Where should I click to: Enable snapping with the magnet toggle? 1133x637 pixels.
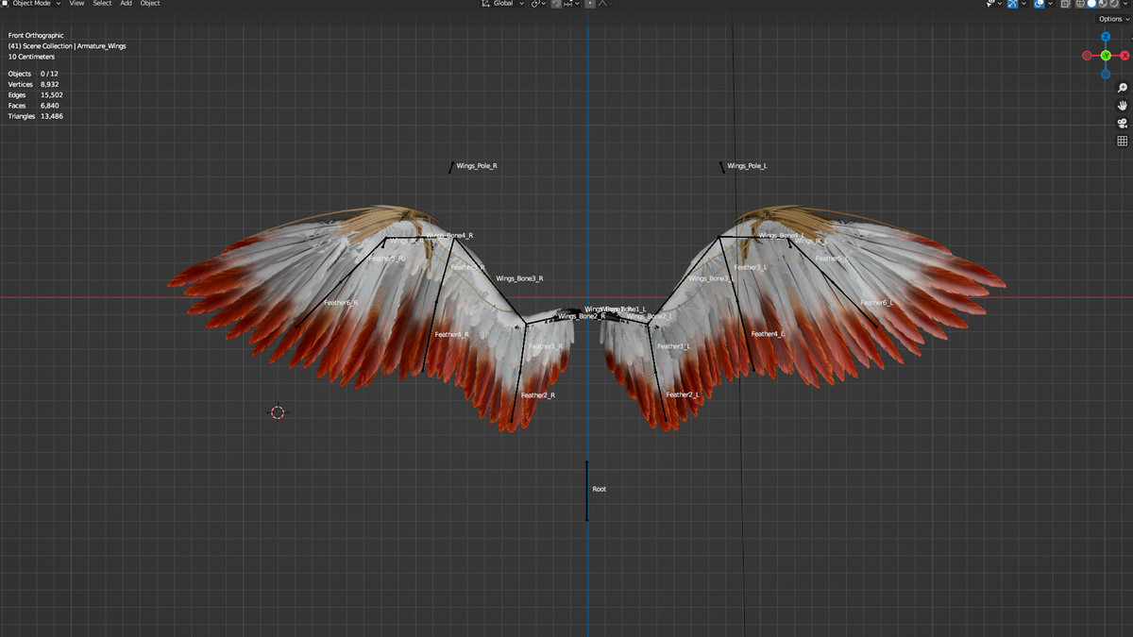pyautogui.click(x=556, y=4)
